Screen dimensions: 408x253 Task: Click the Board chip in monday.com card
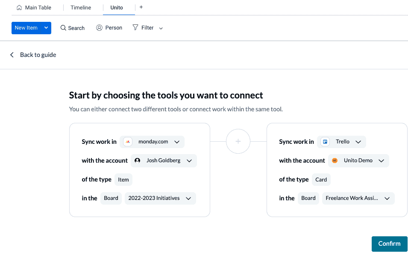(x=111, y=198)
